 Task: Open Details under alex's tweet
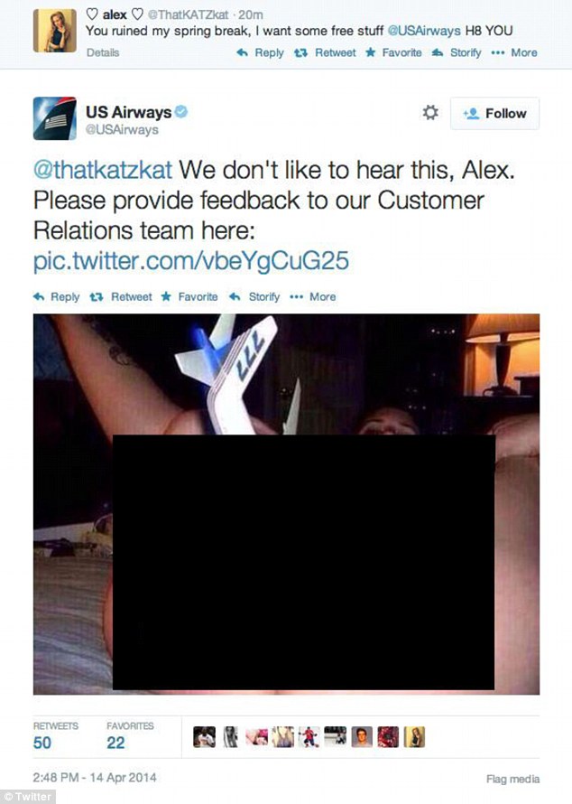103,52
